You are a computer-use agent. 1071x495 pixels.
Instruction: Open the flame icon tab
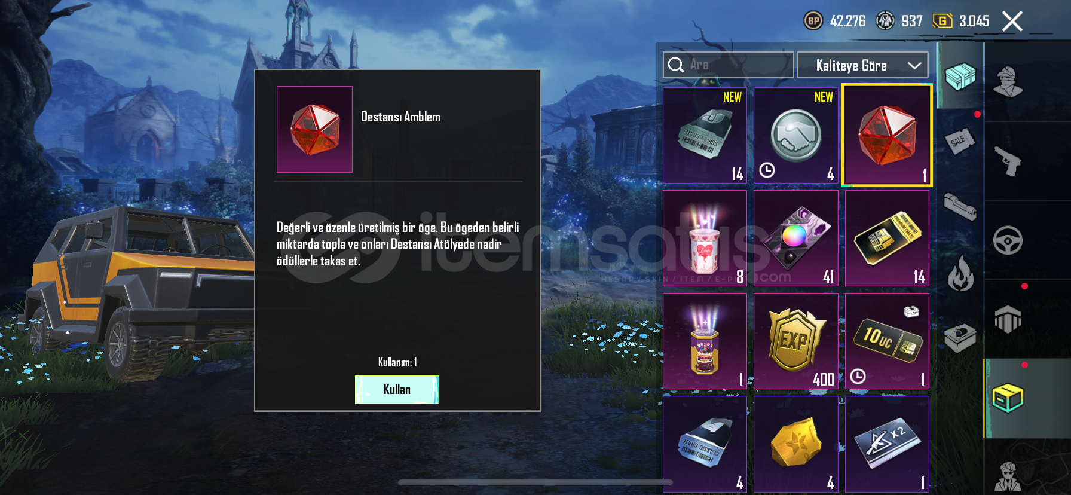960,273
